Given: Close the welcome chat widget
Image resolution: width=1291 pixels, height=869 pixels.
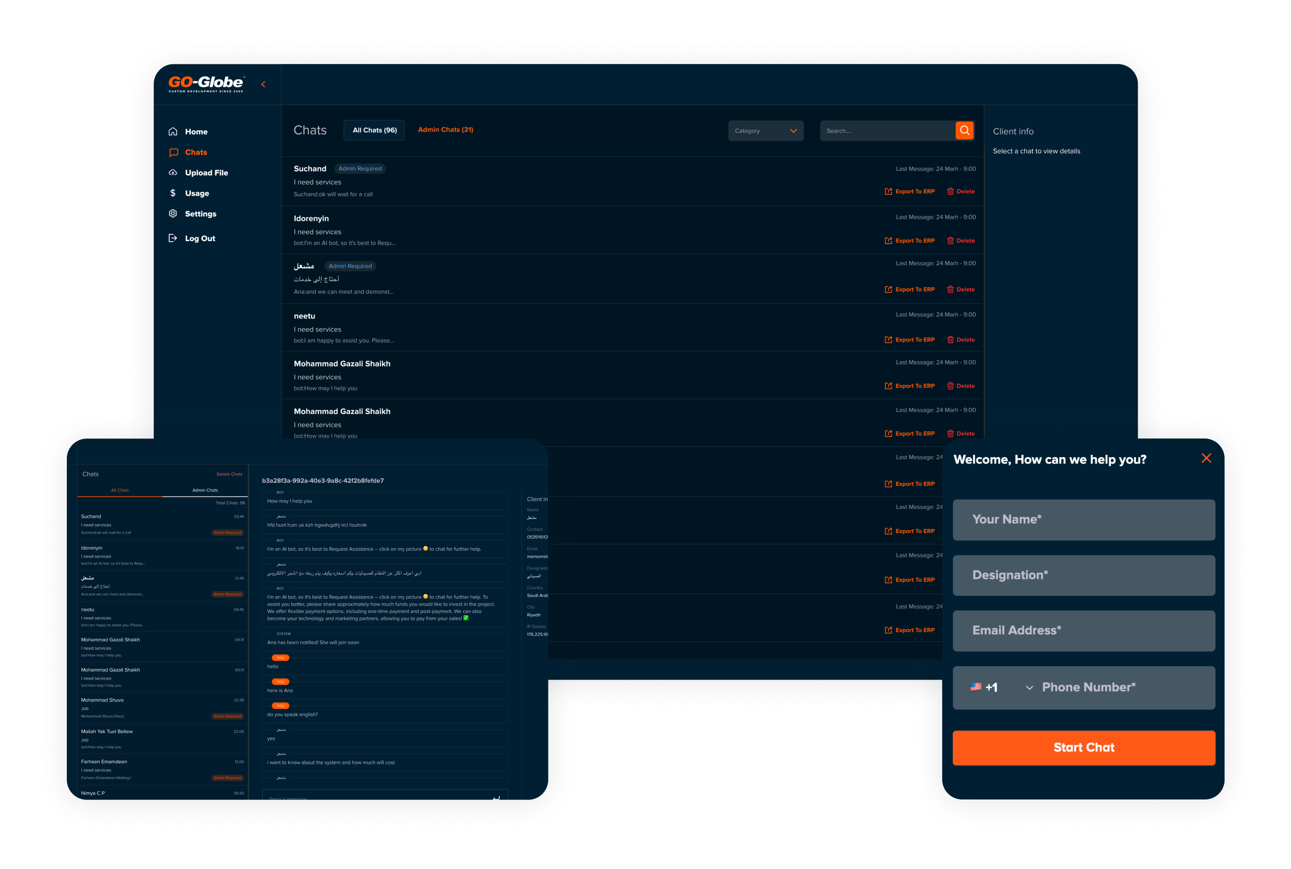Looking at the screenshot, I should coord(1206,458).
